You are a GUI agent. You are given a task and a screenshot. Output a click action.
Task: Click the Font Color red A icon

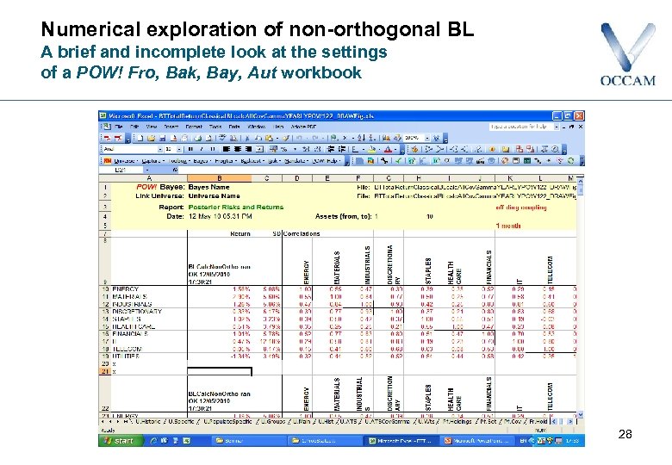tap(388, 150)
